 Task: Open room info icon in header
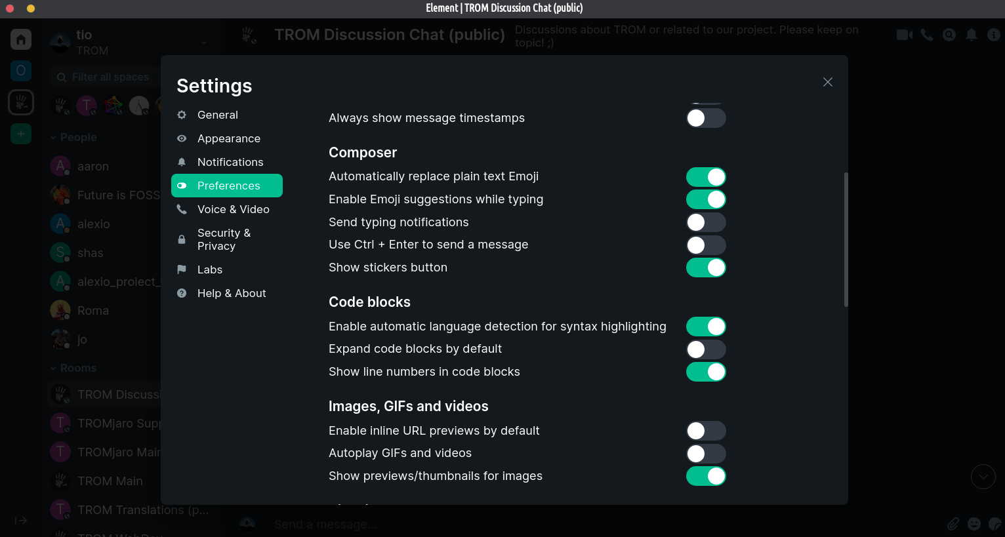(994, 35)
